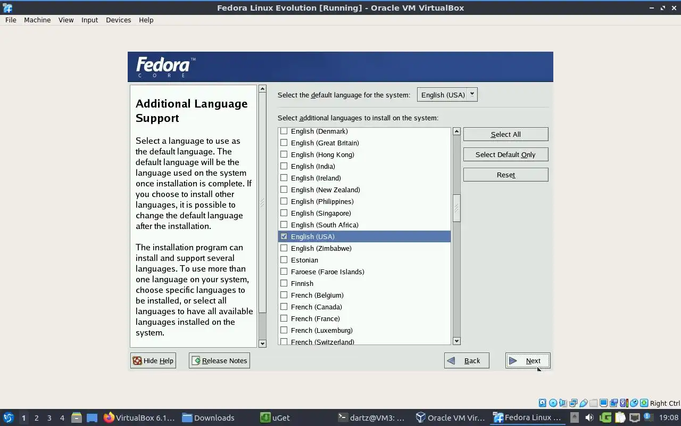Click the VirtualBox optical disc status icon
Viewport: 681px width, 426px height.
(x=553, y=403)
